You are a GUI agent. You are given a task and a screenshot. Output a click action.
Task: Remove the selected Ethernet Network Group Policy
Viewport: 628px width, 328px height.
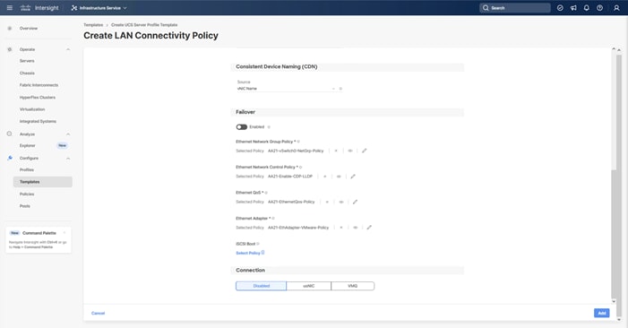[x=336, y=151]
